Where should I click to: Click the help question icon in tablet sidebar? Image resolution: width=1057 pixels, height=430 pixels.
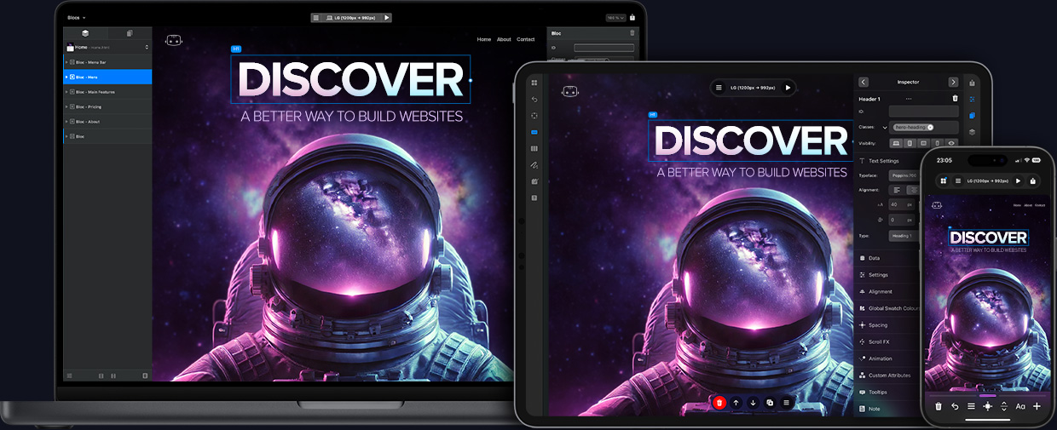pyautogui.click(x=534, y=198)
